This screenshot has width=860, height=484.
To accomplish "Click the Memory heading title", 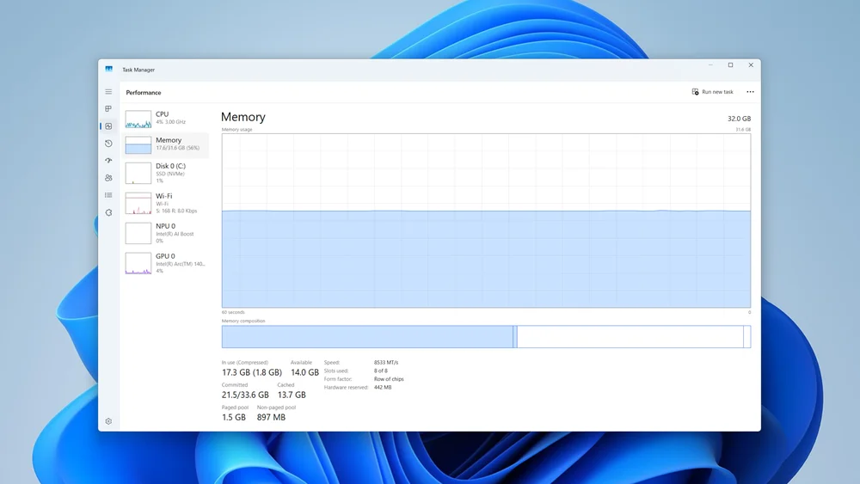I will coord(243,117).
